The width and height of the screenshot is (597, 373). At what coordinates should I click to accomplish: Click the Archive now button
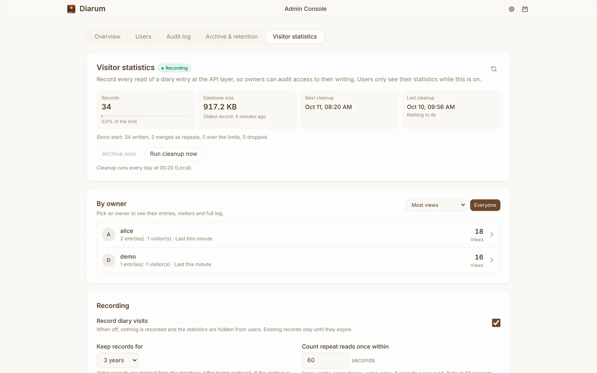[x=119, y=154]
